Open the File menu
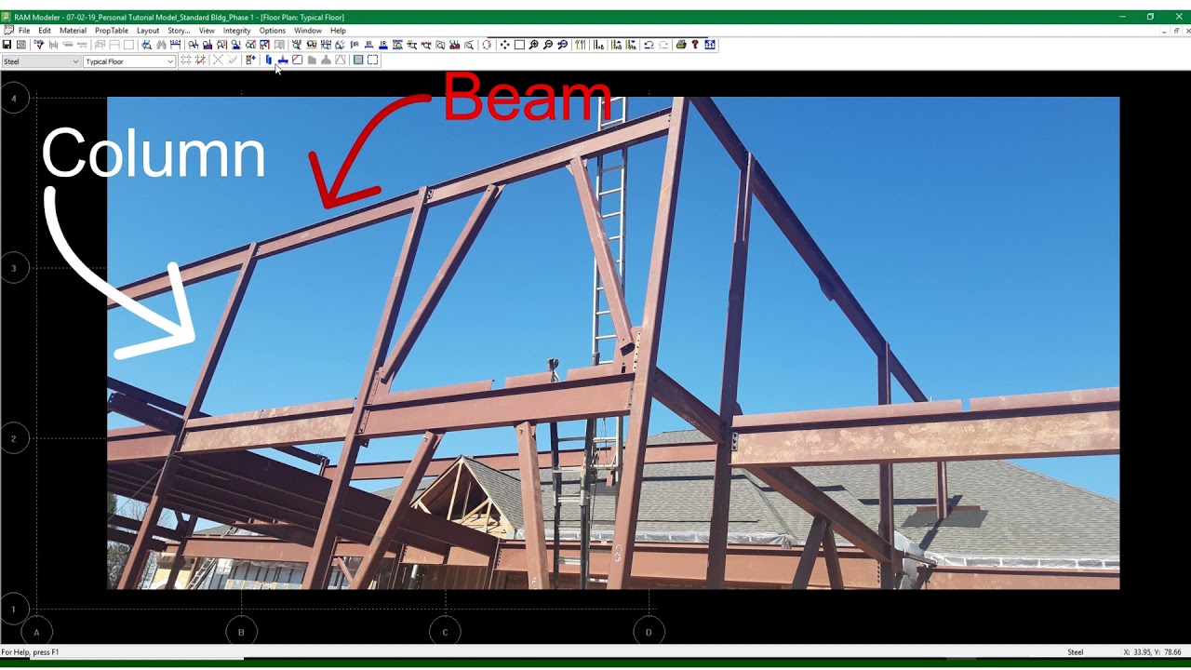This screenshot has height=670, width=1191. coord(24,31)
